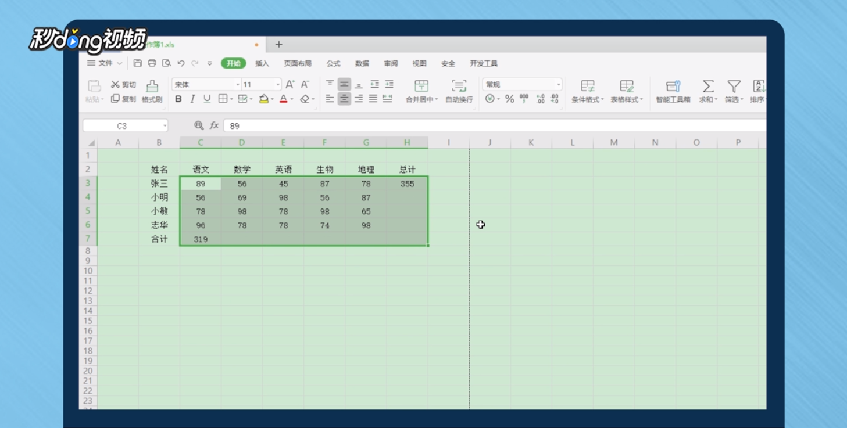
Task: Open Print Preview icon
Action: click(x=166, y=63)
